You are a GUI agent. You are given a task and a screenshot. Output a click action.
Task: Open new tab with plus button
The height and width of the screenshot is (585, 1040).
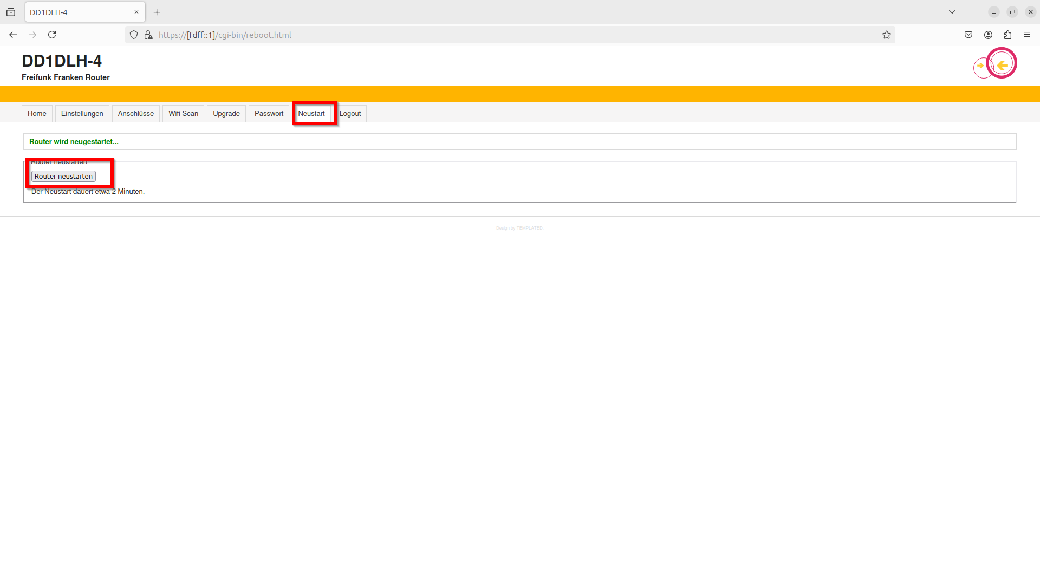[157, 12]
